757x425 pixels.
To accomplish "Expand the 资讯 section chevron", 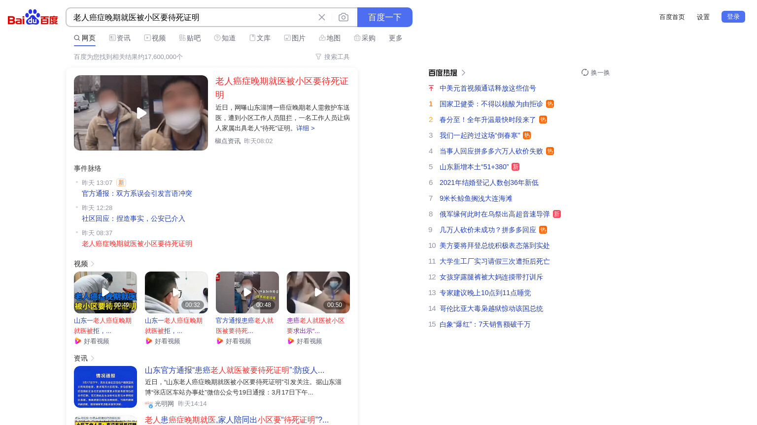I will click(93, 358).
